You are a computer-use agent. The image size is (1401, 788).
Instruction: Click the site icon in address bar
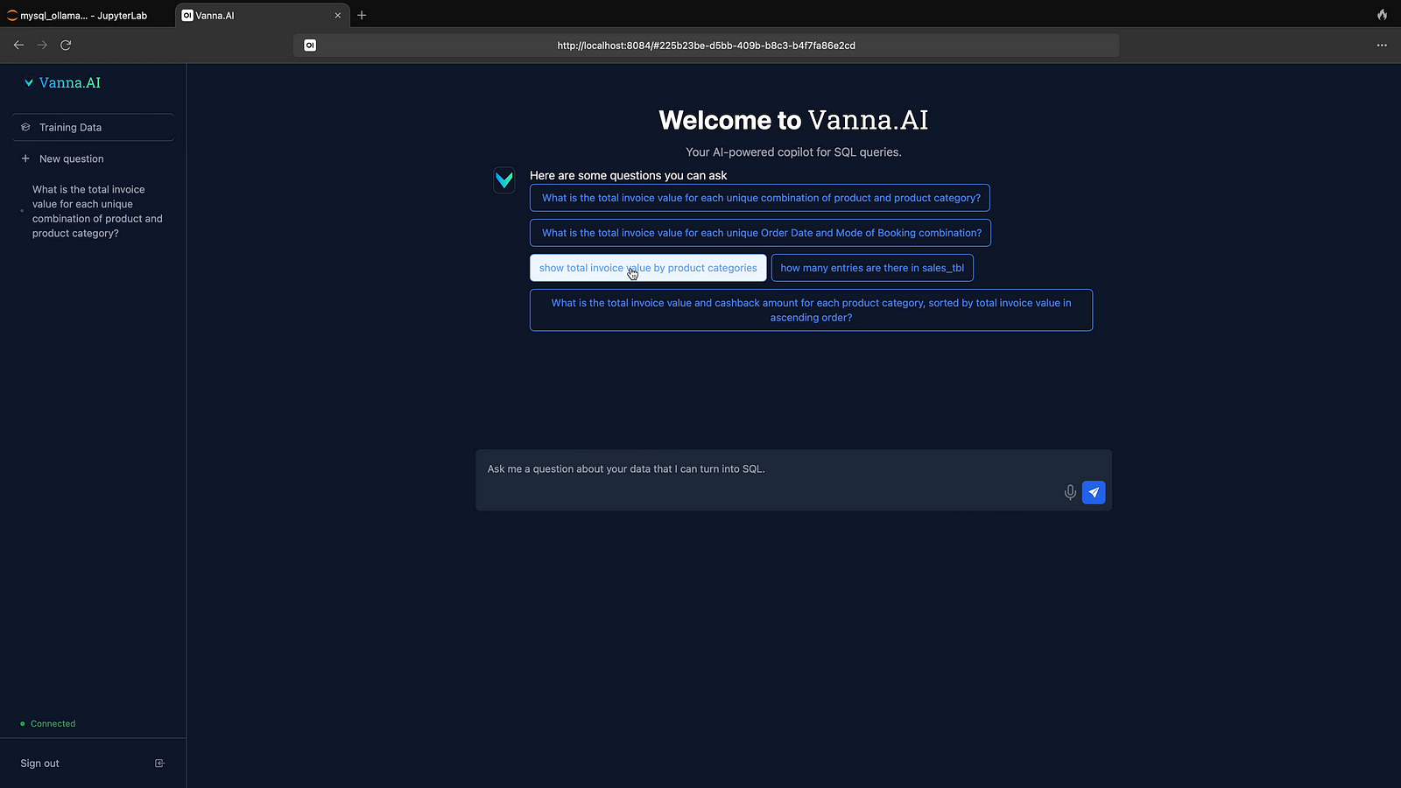click(x=310, y=46)
